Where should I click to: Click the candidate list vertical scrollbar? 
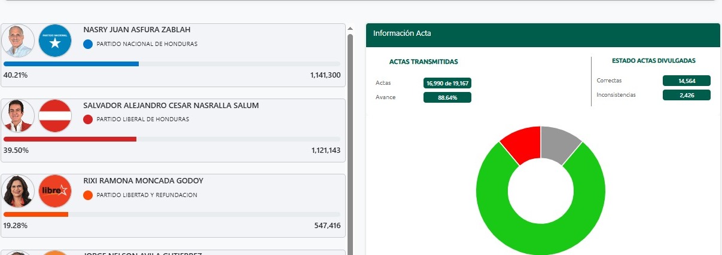tap(350, 143)
